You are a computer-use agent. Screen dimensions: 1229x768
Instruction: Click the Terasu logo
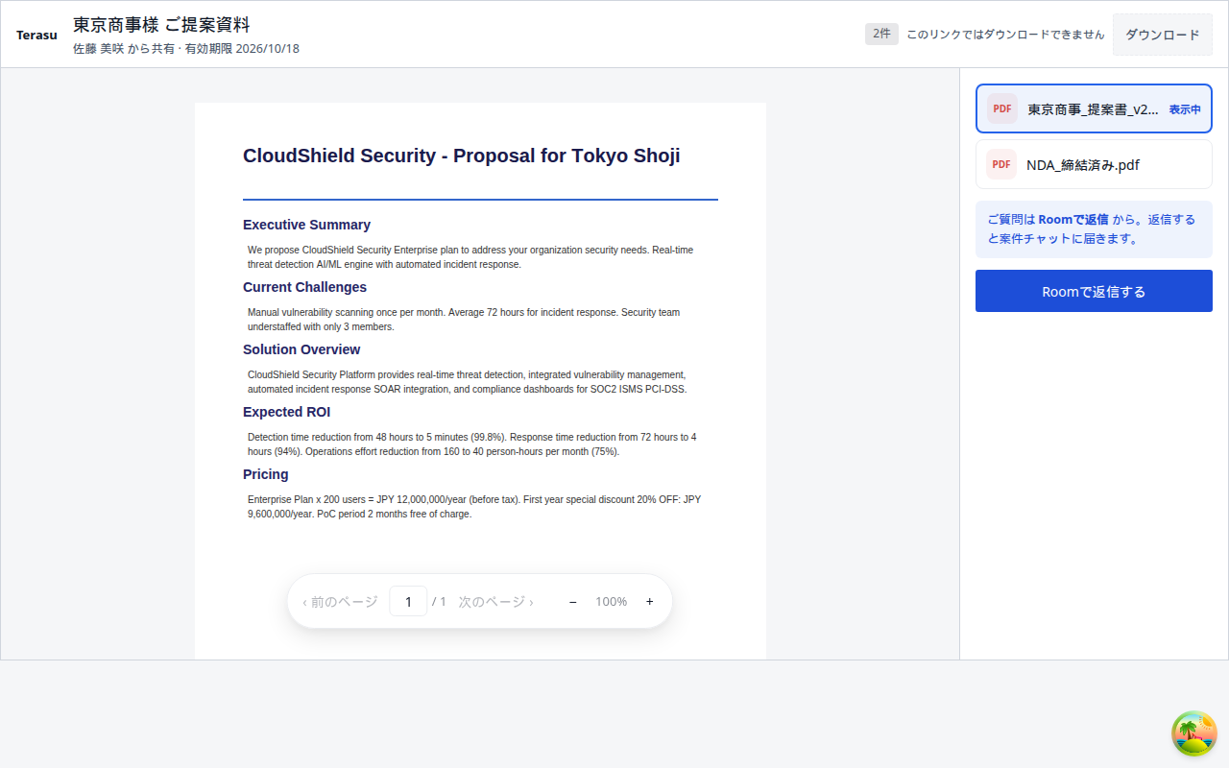pos(36,35)
